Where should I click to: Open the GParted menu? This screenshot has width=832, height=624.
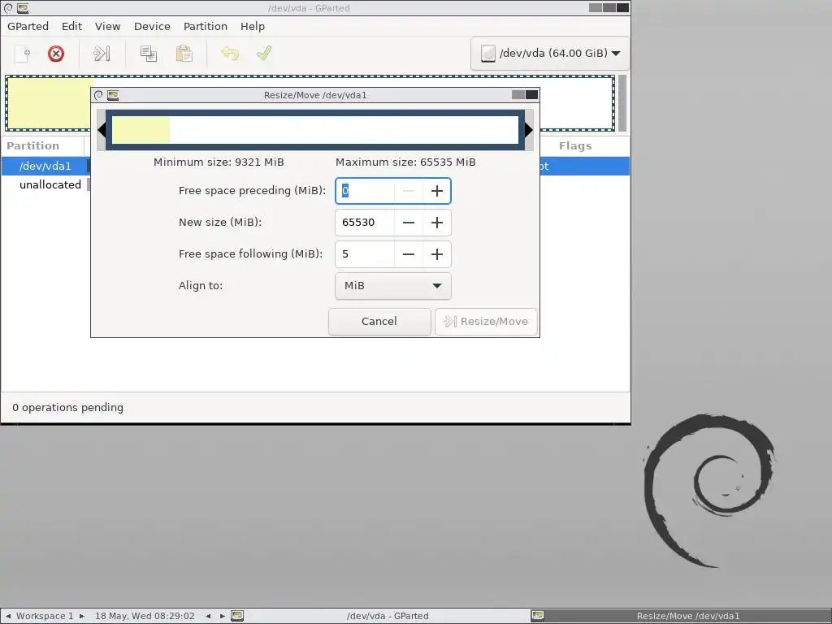(x=28, y=26)
